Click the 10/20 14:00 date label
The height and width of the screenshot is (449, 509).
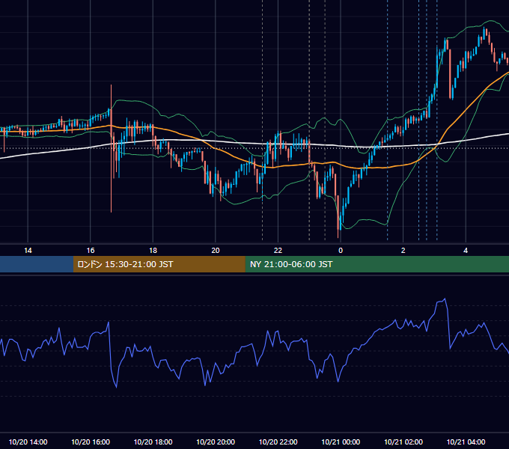click(x=28, y=442)
